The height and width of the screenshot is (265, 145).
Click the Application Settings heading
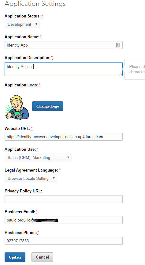click(x=35, y=4)
